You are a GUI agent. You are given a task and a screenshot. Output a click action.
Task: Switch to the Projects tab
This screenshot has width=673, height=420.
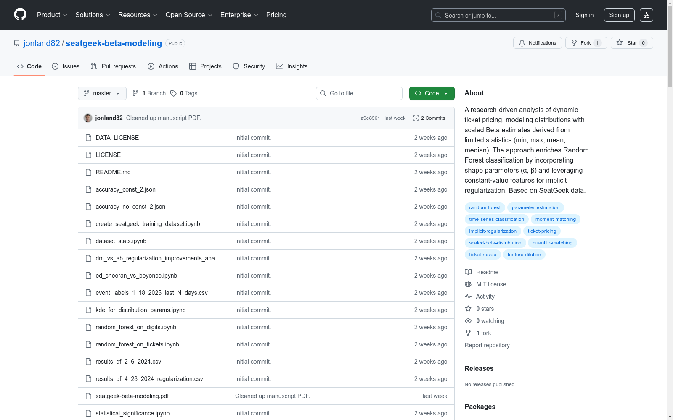pyautogui.click(x=205, y=66)
